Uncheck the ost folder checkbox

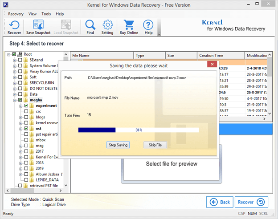point(26,129)
